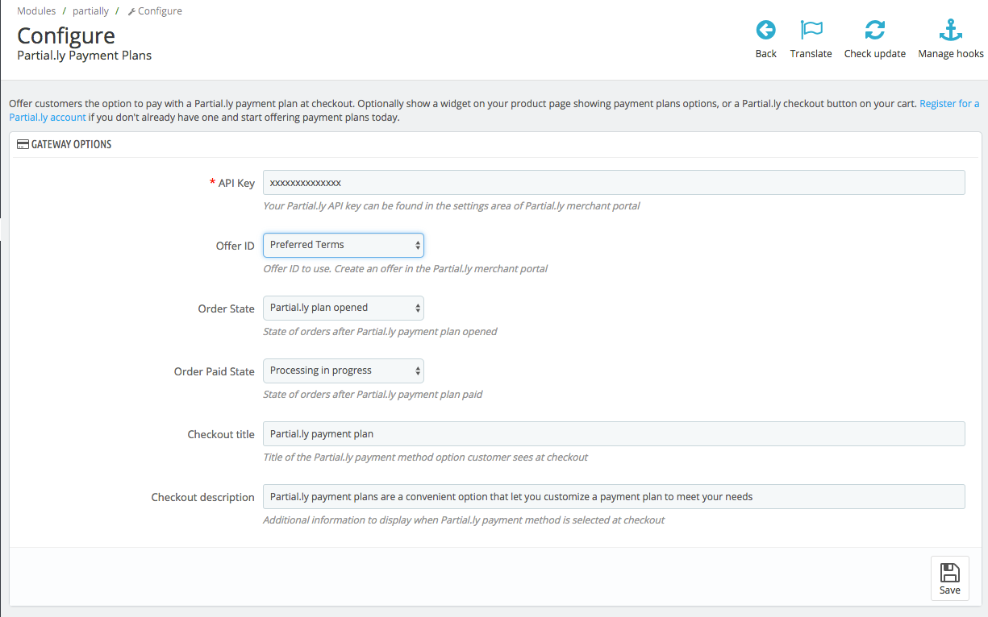This screenshot has height=617, width=988.
Task: Expand the Order Paid State dropdown
Action: coord(344,371)
